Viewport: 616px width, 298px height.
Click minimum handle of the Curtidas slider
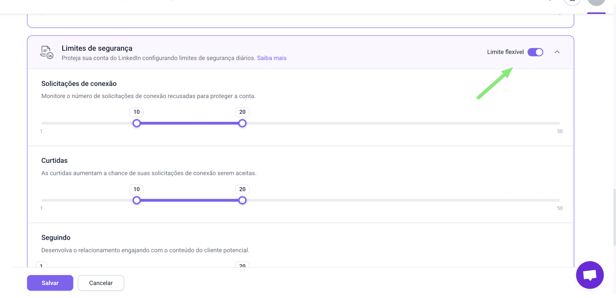pos(137,200)
